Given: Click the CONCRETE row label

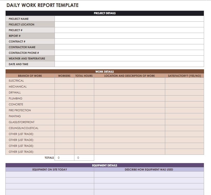Looking at the screenshot, I should click(x=16, y=104).
